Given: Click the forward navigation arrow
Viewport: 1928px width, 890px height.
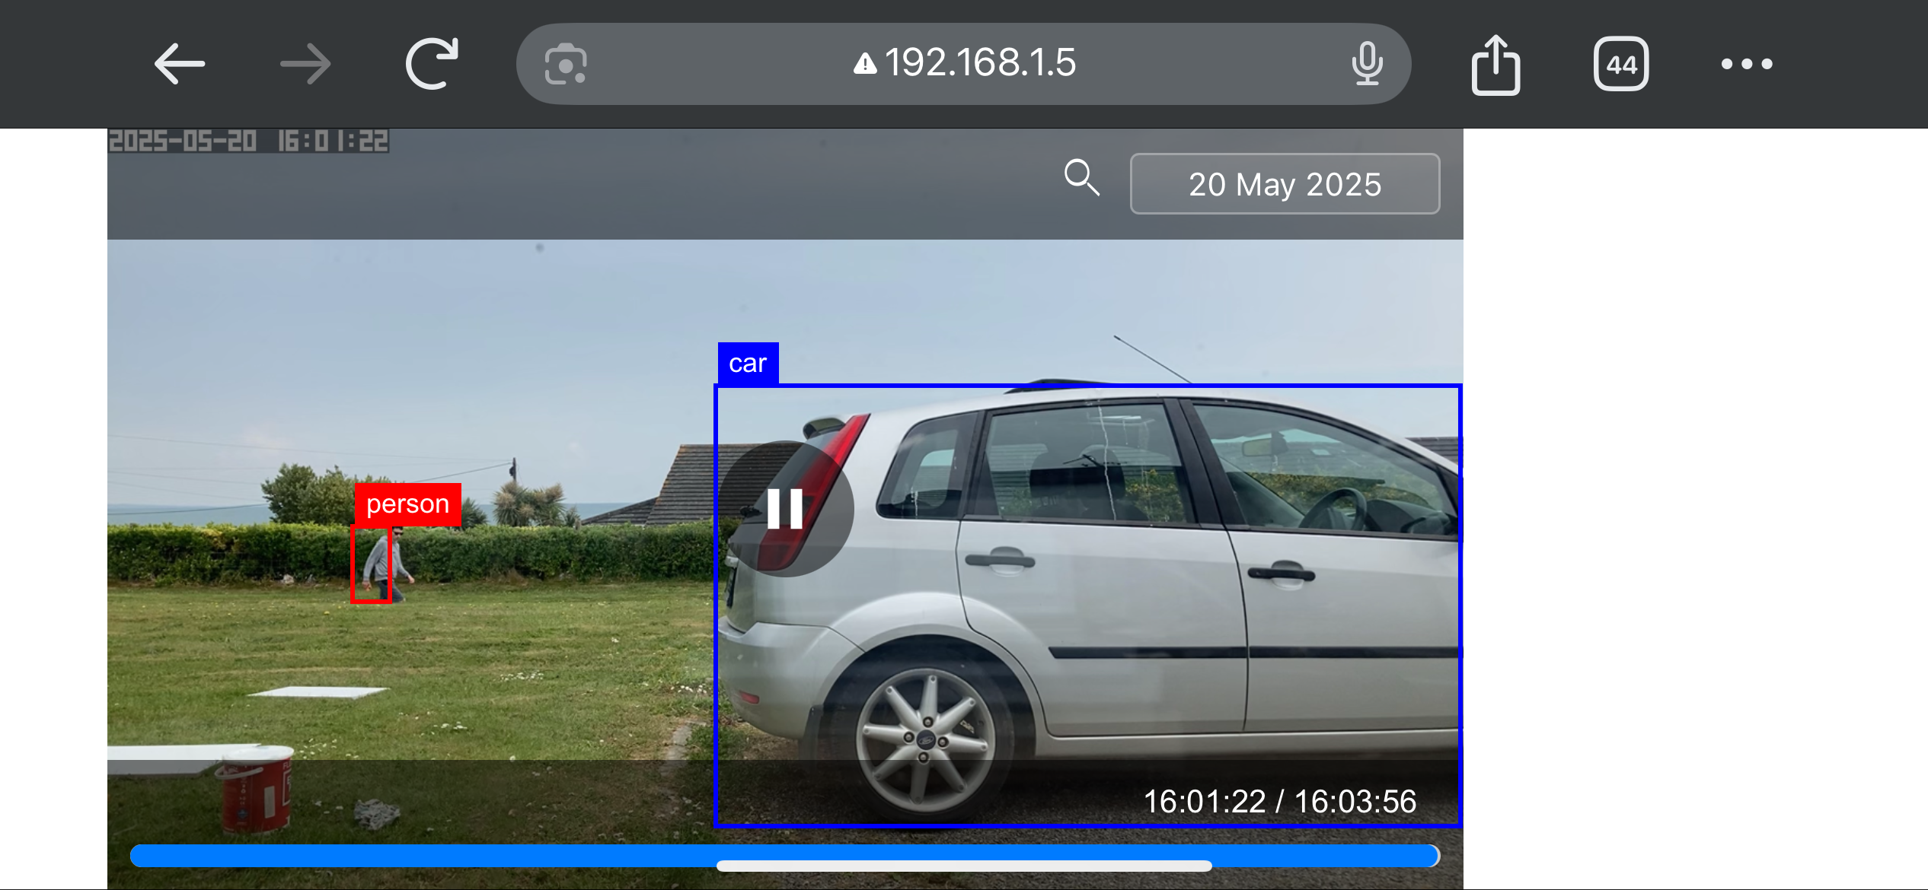Looking at the screenshot, I should [x=305, y=64].
